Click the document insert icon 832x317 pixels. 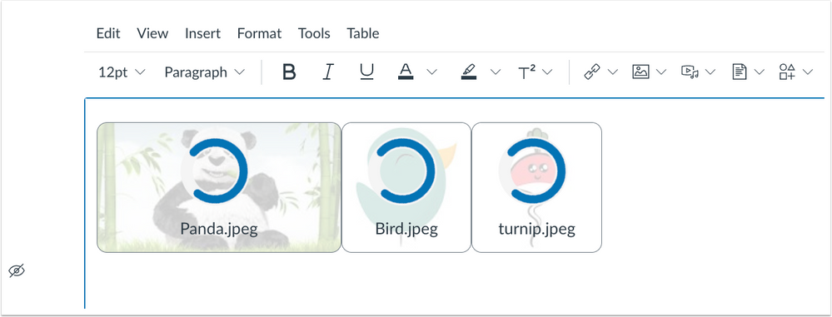coord(740,72)
